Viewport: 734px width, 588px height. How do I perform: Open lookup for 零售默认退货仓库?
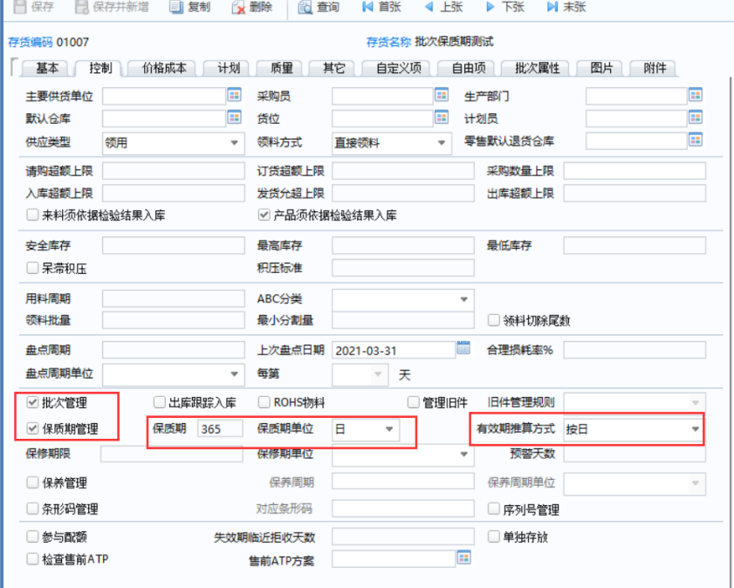[x=695, y=140]
